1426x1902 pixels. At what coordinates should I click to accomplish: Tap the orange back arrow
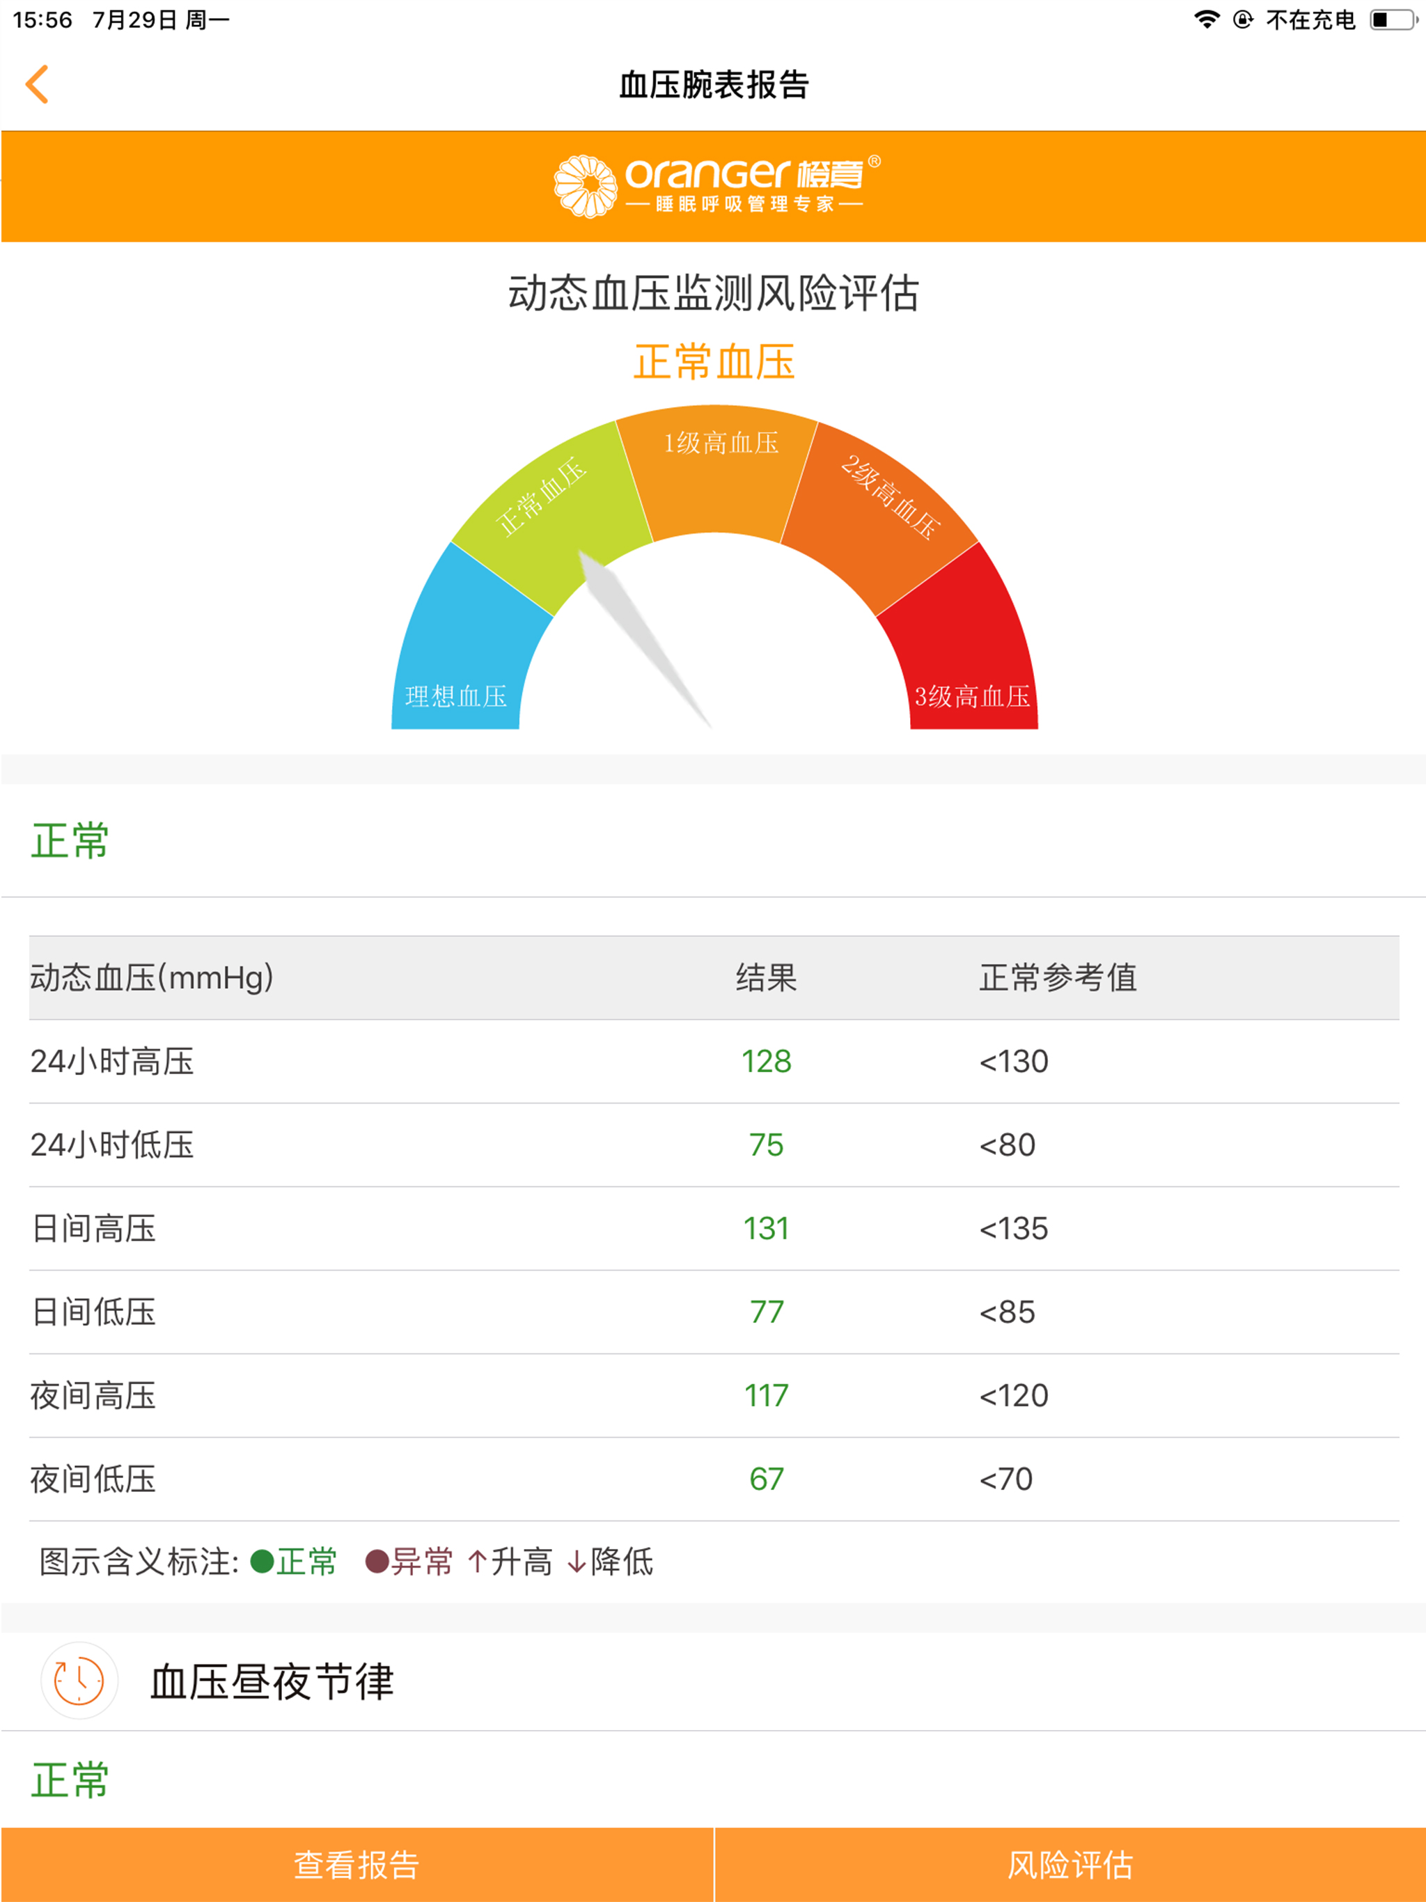click(37, 84)
